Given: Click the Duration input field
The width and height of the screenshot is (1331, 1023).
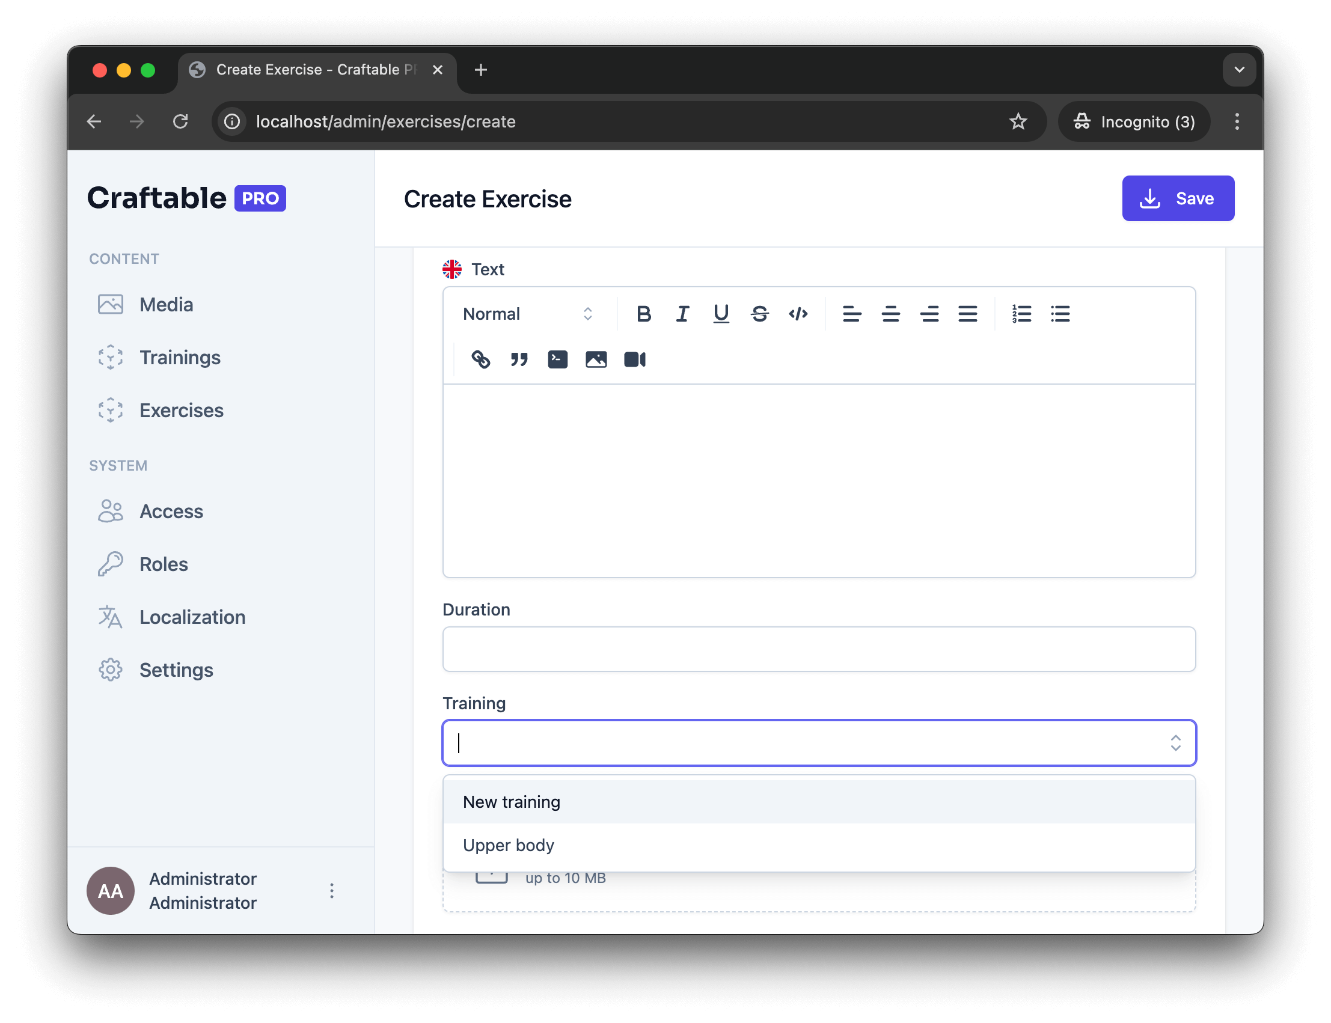Looking at the screenshot, I should [x=819, y=648].
